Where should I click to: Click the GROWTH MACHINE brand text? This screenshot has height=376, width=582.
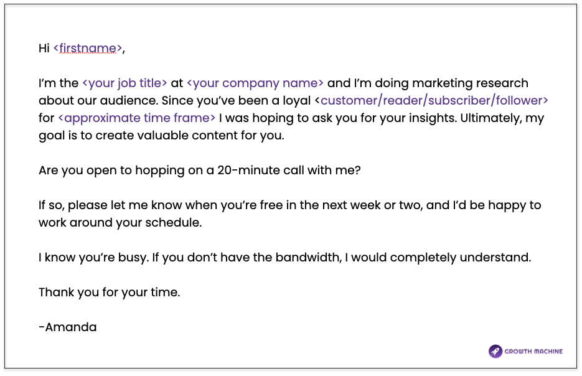tap(533, 352)
